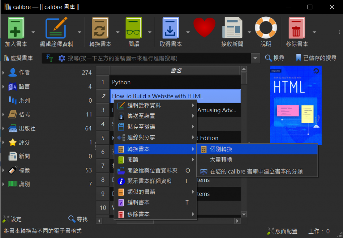Click the 書名 column header

176,71
